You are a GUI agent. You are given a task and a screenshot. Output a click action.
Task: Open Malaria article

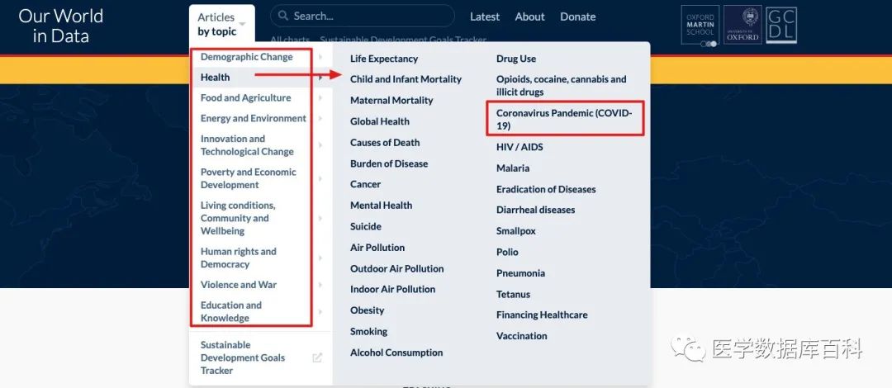(x=513, y=168)
